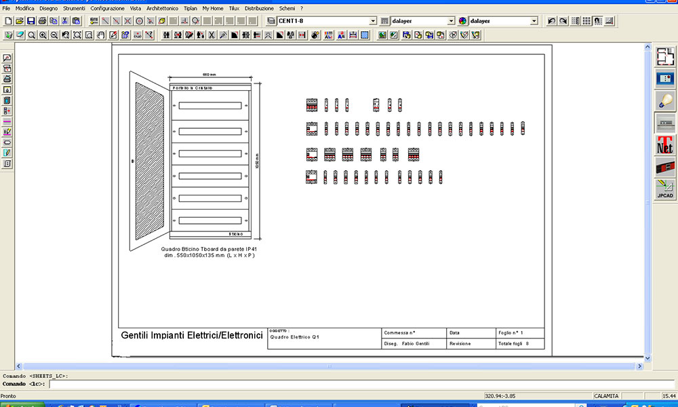Screen dimensions: 678x407
Task: Open the Architettonico menu
Action: pyautogui.click(x=162, y=8)
